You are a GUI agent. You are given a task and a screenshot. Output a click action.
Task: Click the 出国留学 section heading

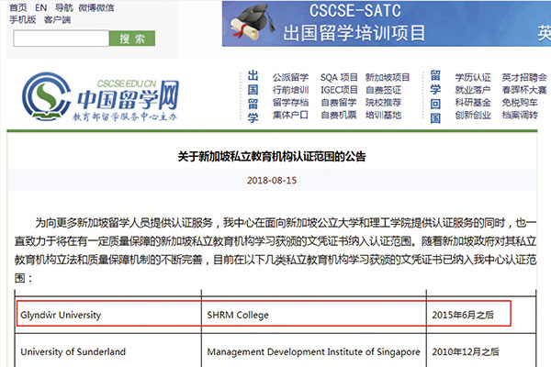(x=253, y=96)
